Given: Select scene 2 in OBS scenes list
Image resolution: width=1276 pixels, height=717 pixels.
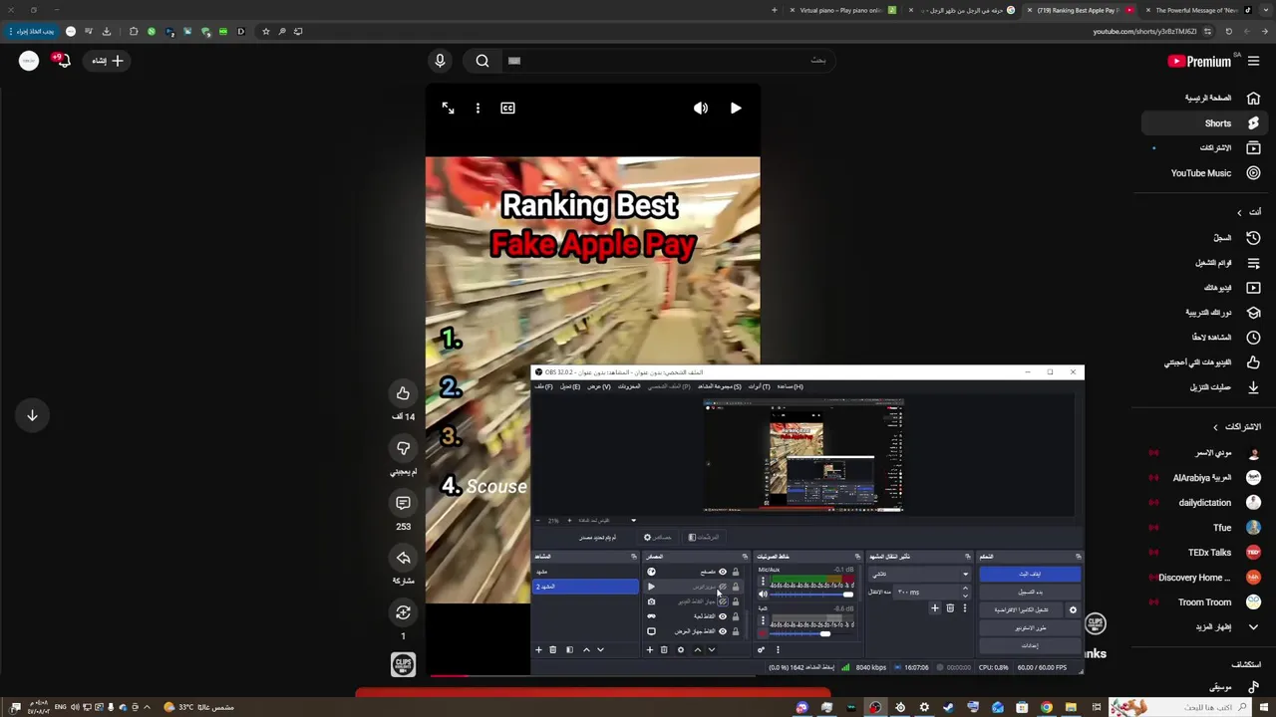Looking at the screenshot, I should (585, 587).
